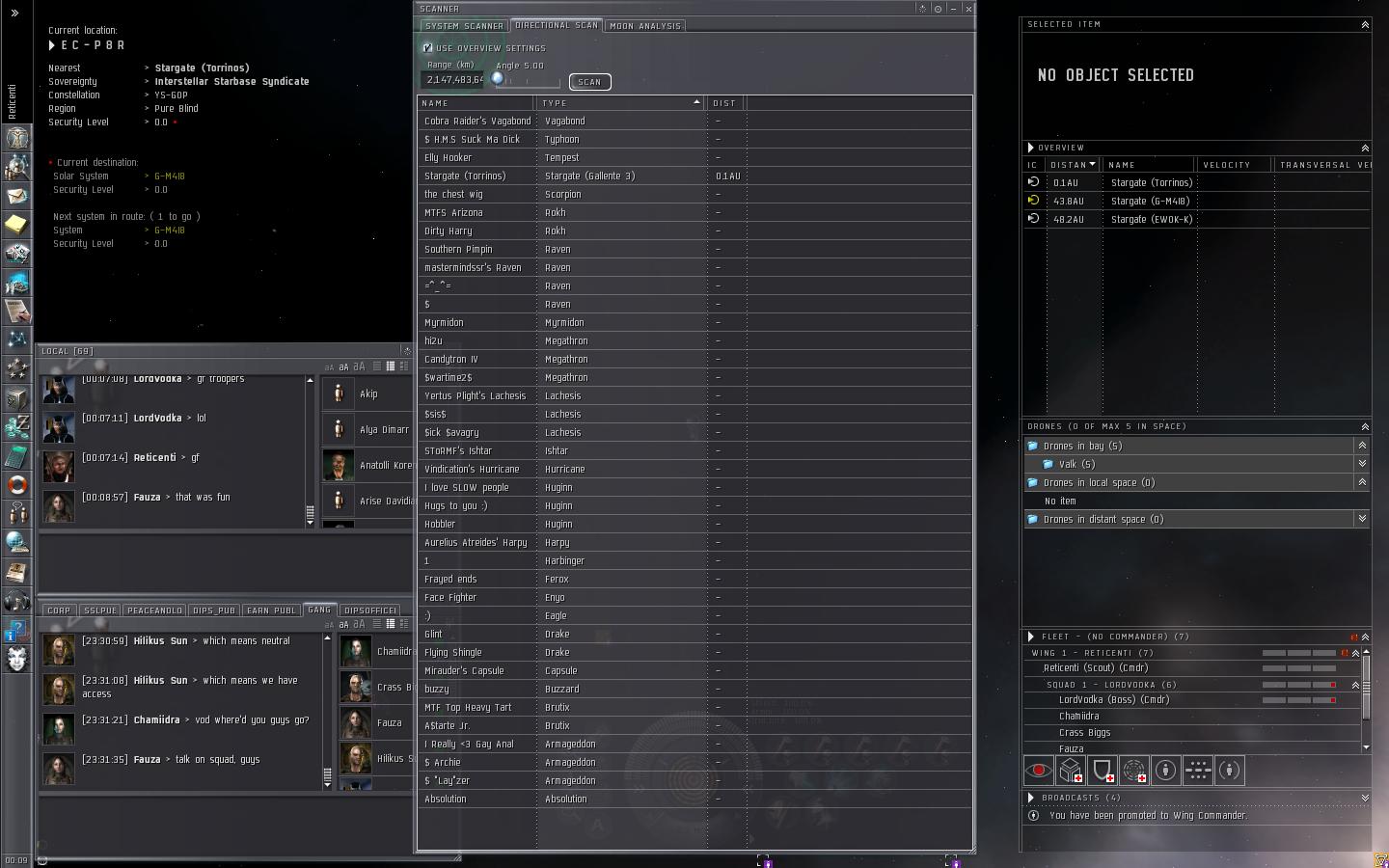Set medium font size in Local chat

[343, 366]
